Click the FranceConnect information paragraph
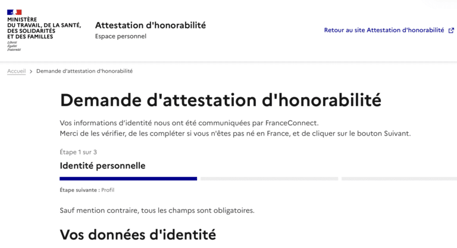 coord(235,128)
